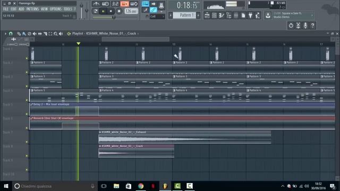Click the audio clips waveform tab icon
340x191 pixels.
[13, 39]
